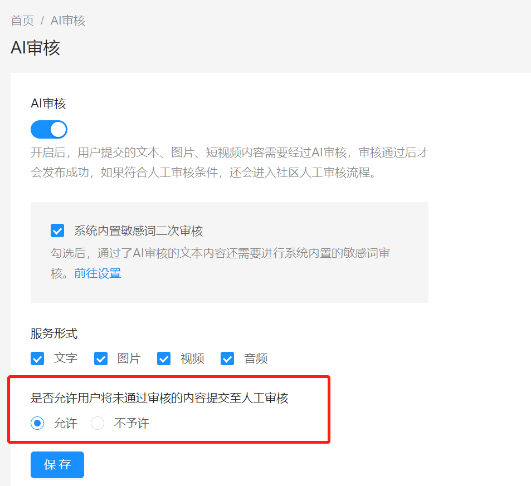531x486 pixels.
Task: Uncheck the 图片 service option
Action: [x=100, y=359]
